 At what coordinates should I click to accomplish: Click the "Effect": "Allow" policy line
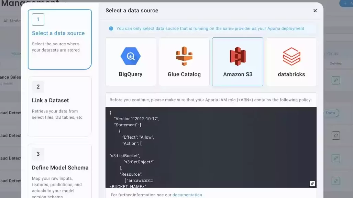point(138,137)
